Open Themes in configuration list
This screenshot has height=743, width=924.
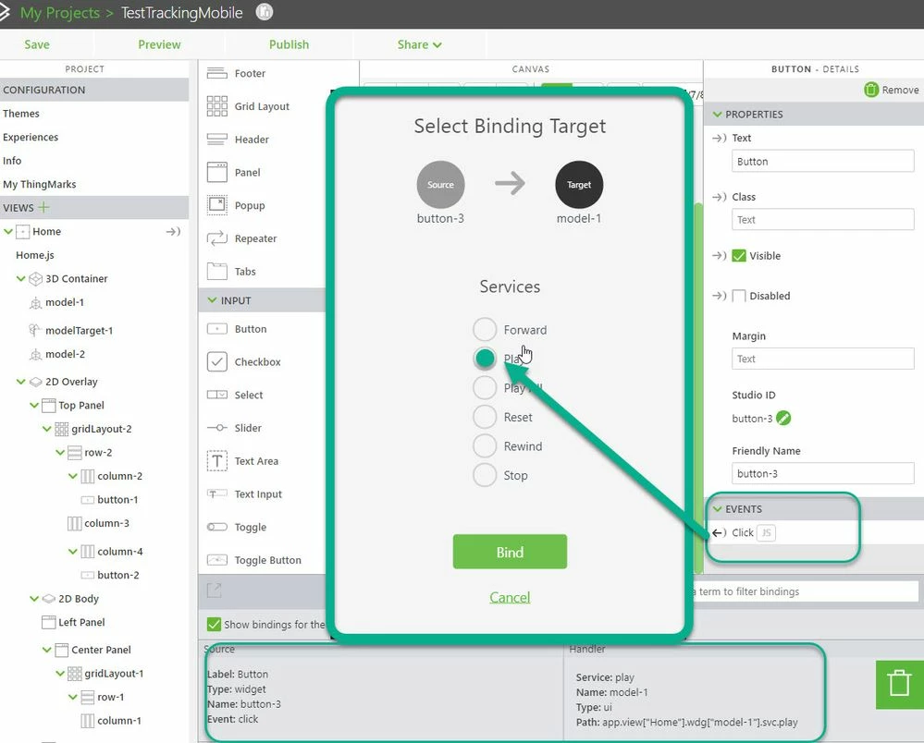point(21,114)
